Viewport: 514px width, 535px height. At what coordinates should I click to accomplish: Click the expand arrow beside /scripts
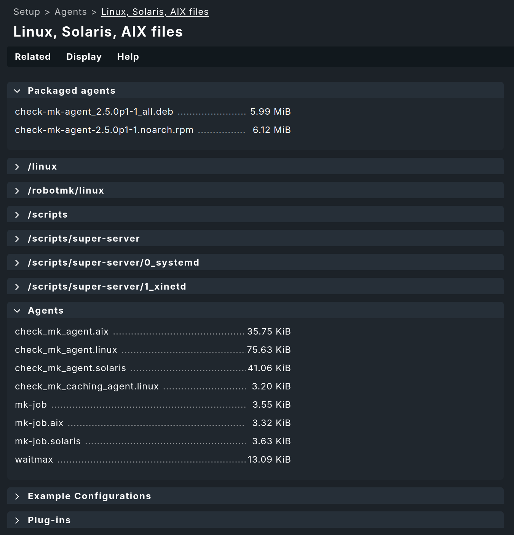point(17,215)
